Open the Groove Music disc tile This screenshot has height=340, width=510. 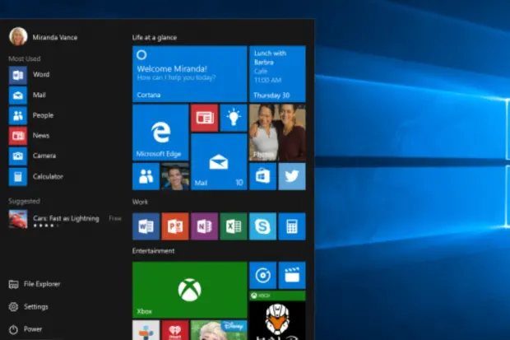pos(262,275)
